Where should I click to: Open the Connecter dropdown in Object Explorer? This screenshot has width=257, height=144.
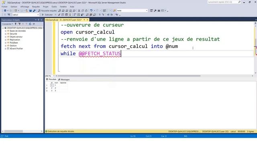point(8,24)
